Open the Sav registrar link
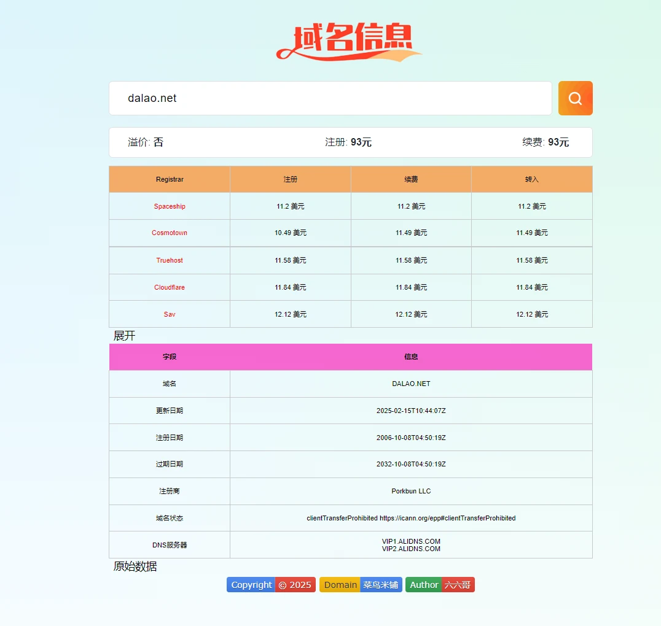This screenshot has width=661, height=626. click(x=170, y=314)
